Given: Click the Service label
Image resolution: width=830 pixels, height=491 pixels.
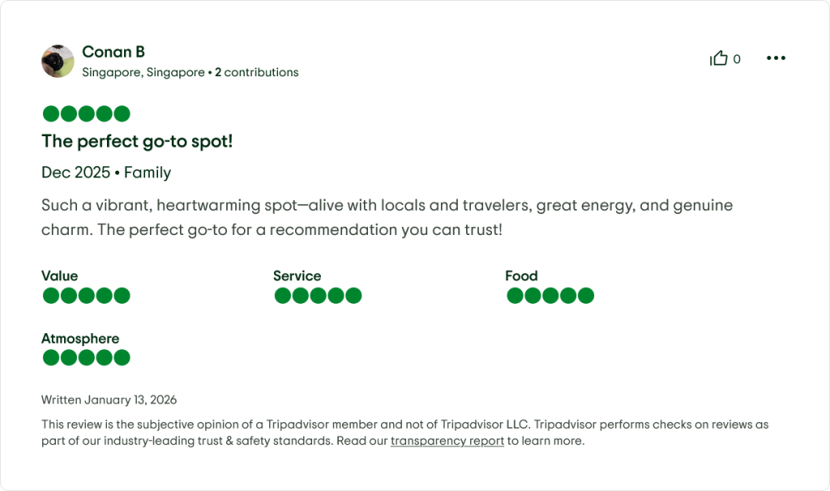Looking at the screenshot, I should pyautogui.click(x=297, y=276).
